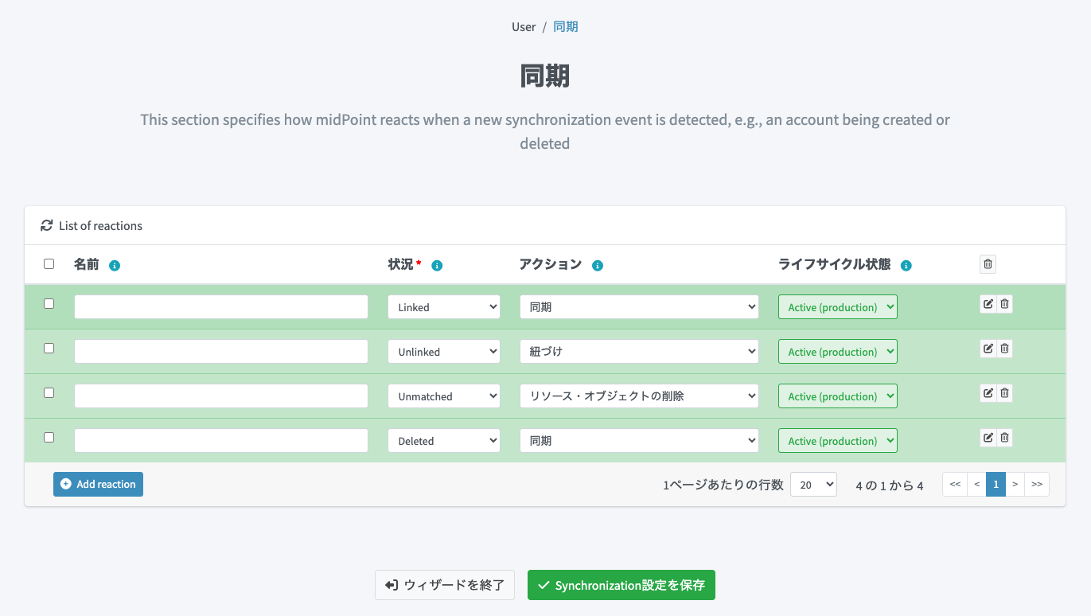This screenshot has height=616, width=1091.
Task: Click the name field in Deleted row
Action: pos(221,441)
